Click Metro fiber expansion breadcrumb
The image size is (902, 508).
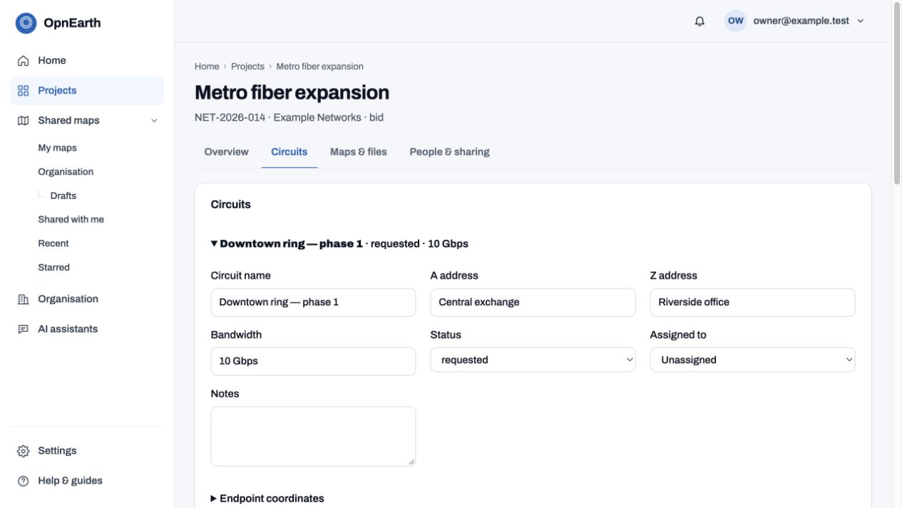(x=319, y=66)
